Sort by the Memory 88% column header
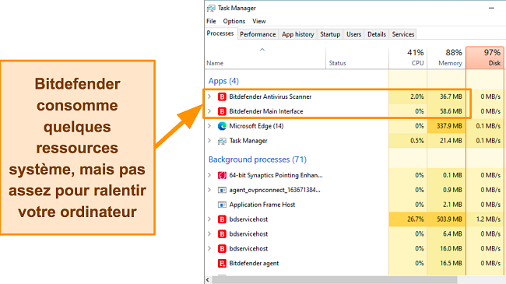Image resolution: width=506 pixels, height=284 pixels. pyautogui.click(x=447, y=58)
